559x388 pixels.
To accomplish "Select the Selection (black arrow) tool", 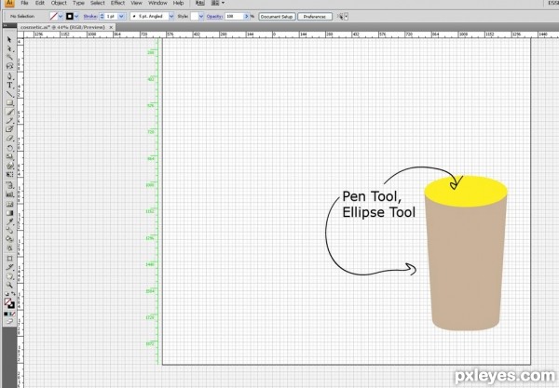I will coord(9,39).
